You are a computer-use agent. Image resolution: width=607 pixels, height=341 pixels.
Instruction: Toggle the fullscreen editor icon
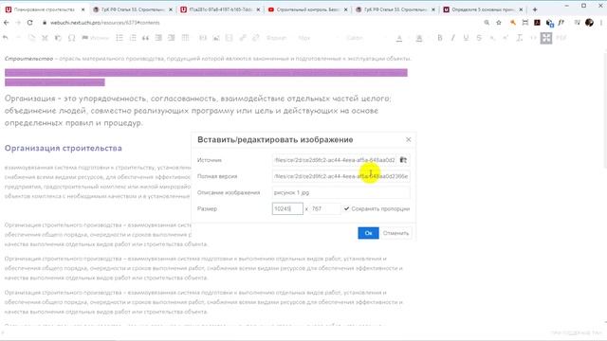(546, 38)
